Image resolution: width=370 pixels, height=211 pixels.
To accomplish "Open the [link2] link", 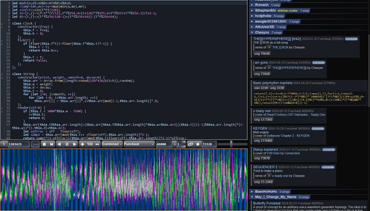I will coord(296,39).
